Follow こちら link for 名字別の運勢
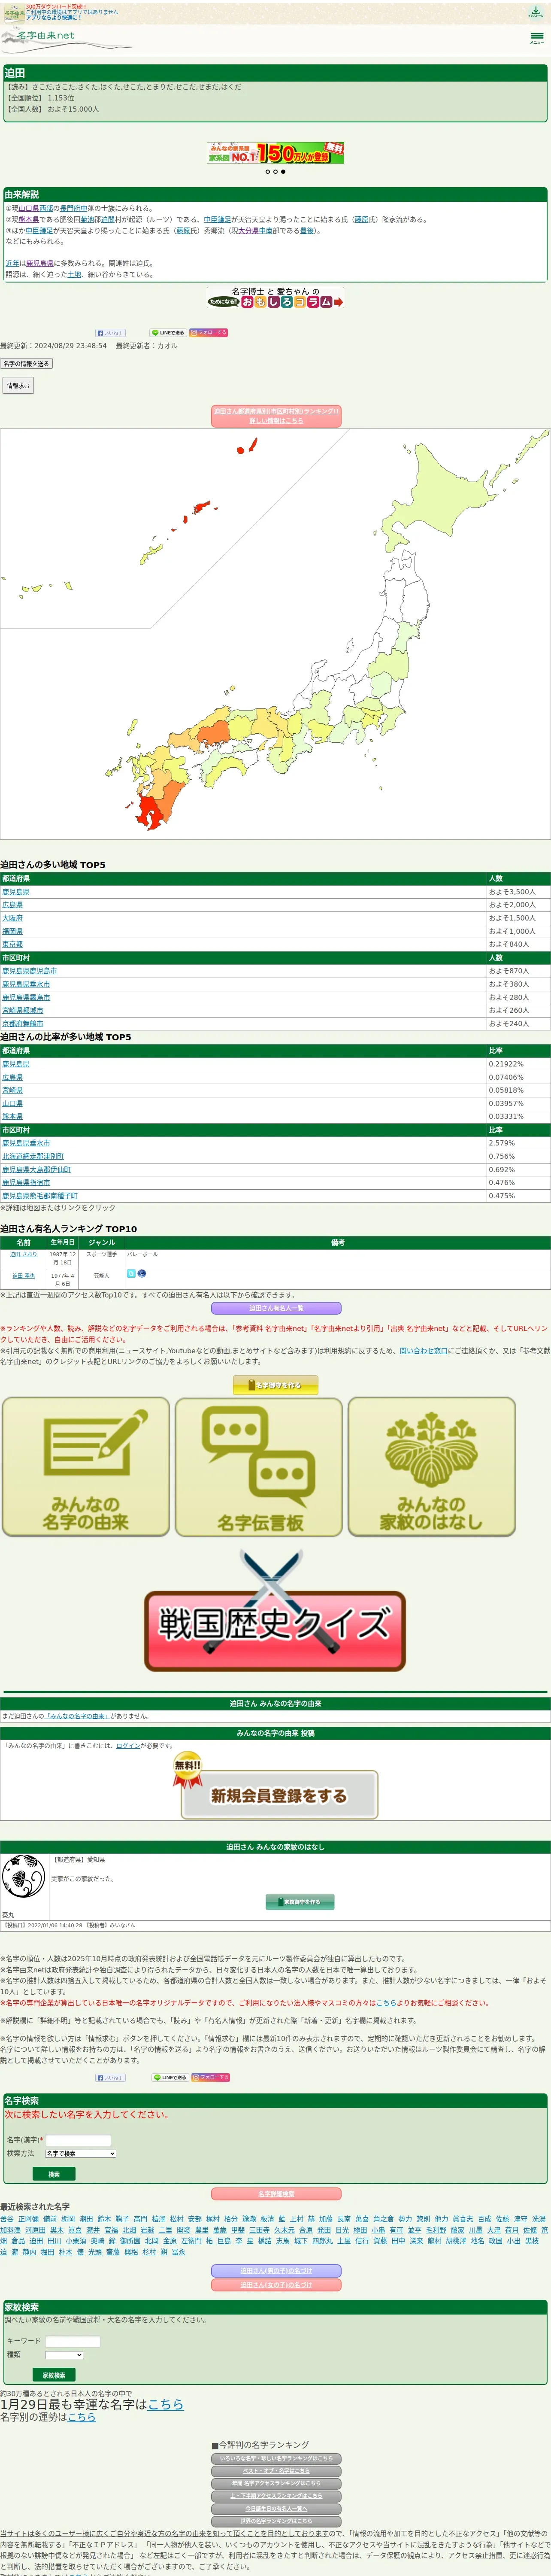Viewport: 551px width, 2576px height. coord(82,2417)
